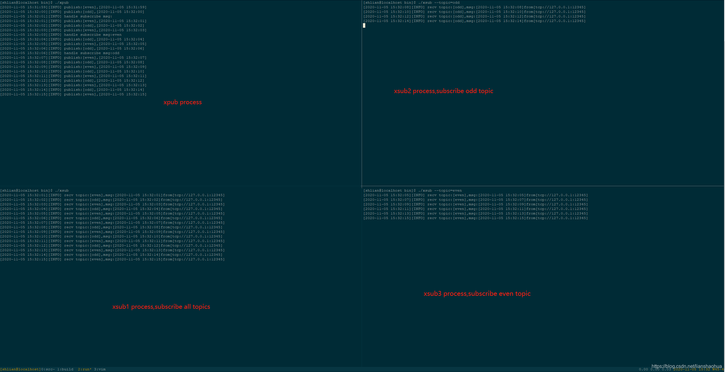Switch to tmux window 3:vim
Screen dimensions: 725x372
coord(100,369)
